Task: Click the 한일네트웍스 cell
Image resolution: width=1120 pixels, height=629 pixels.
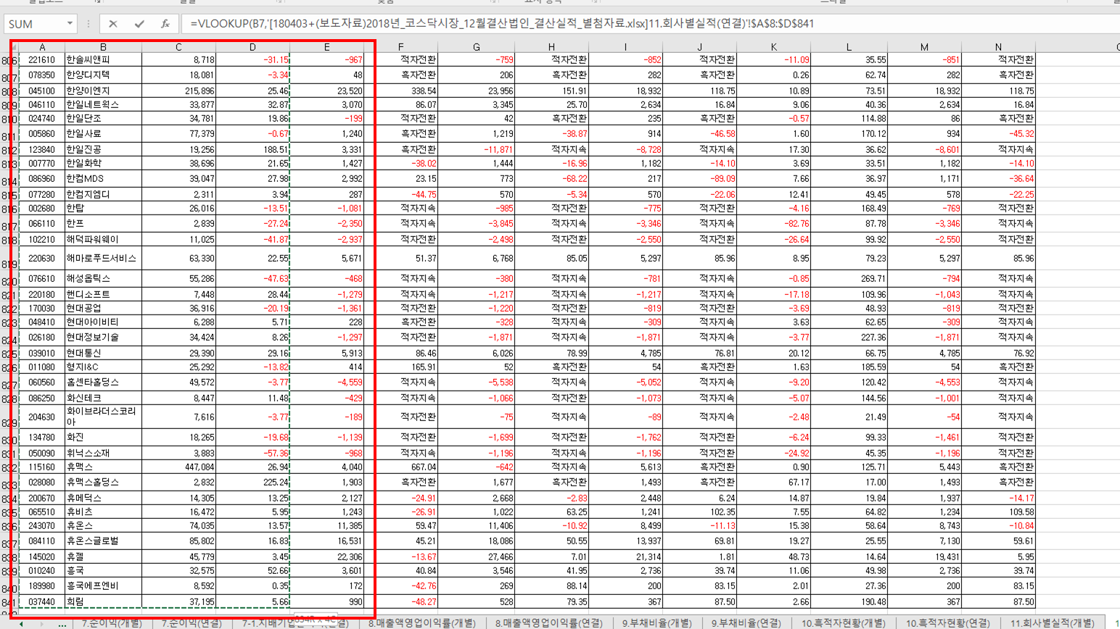Action: pyautogui.click(x=103, y=104)
